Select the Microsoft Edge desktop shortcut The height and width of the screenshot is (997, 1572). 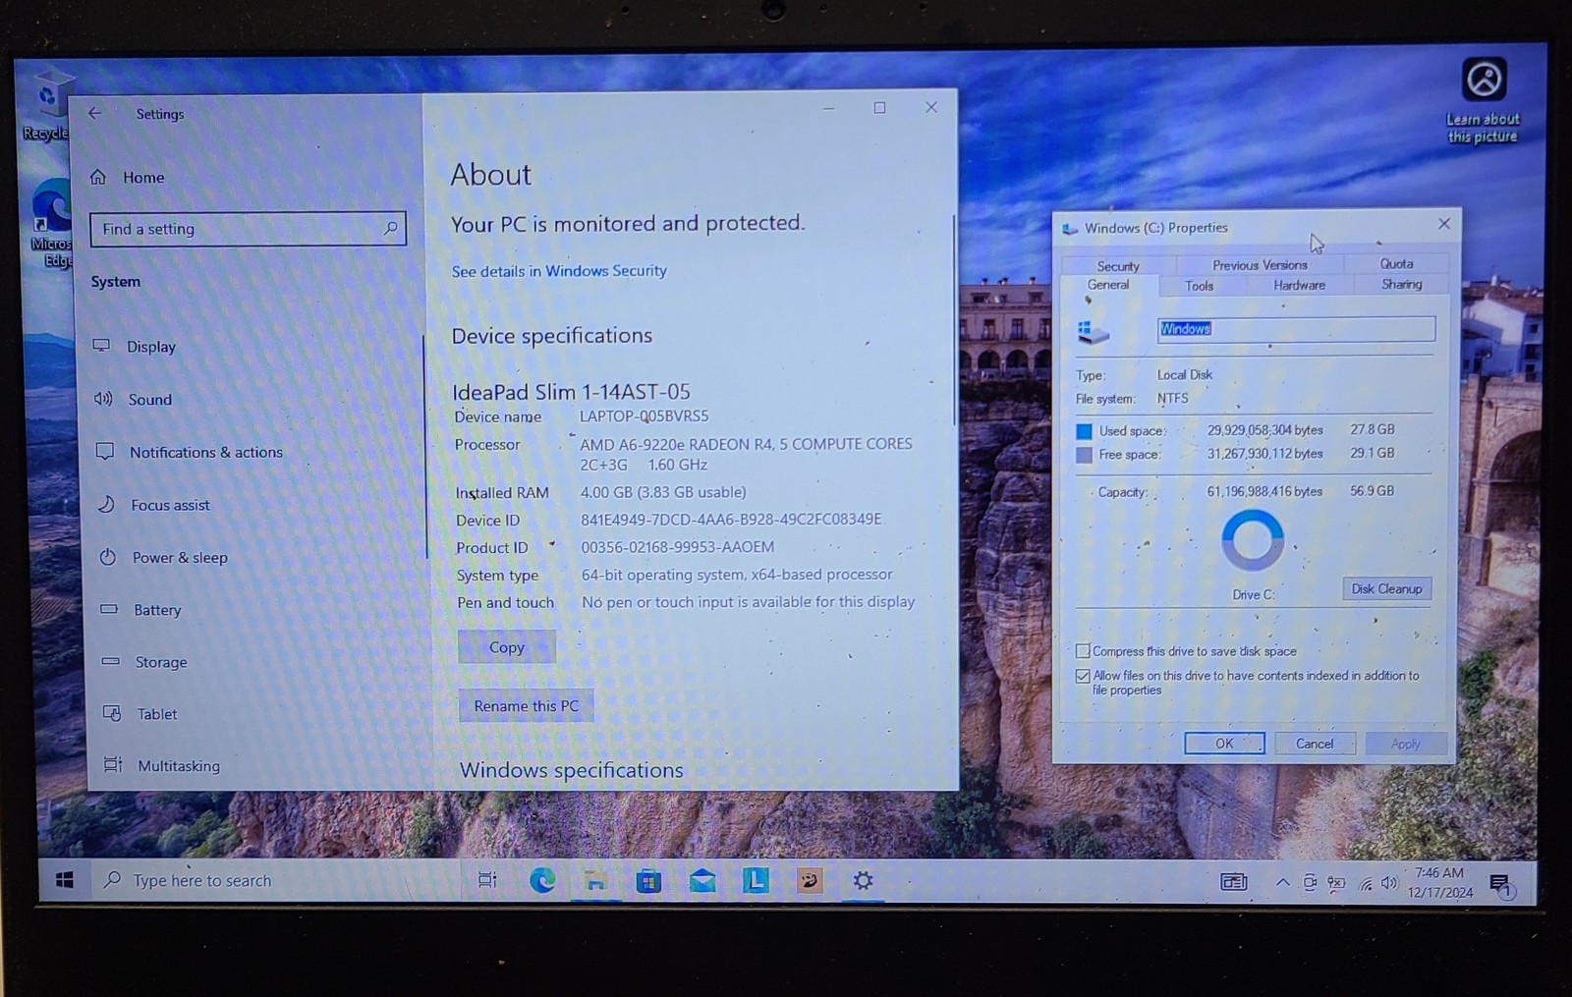pos(51,224)
